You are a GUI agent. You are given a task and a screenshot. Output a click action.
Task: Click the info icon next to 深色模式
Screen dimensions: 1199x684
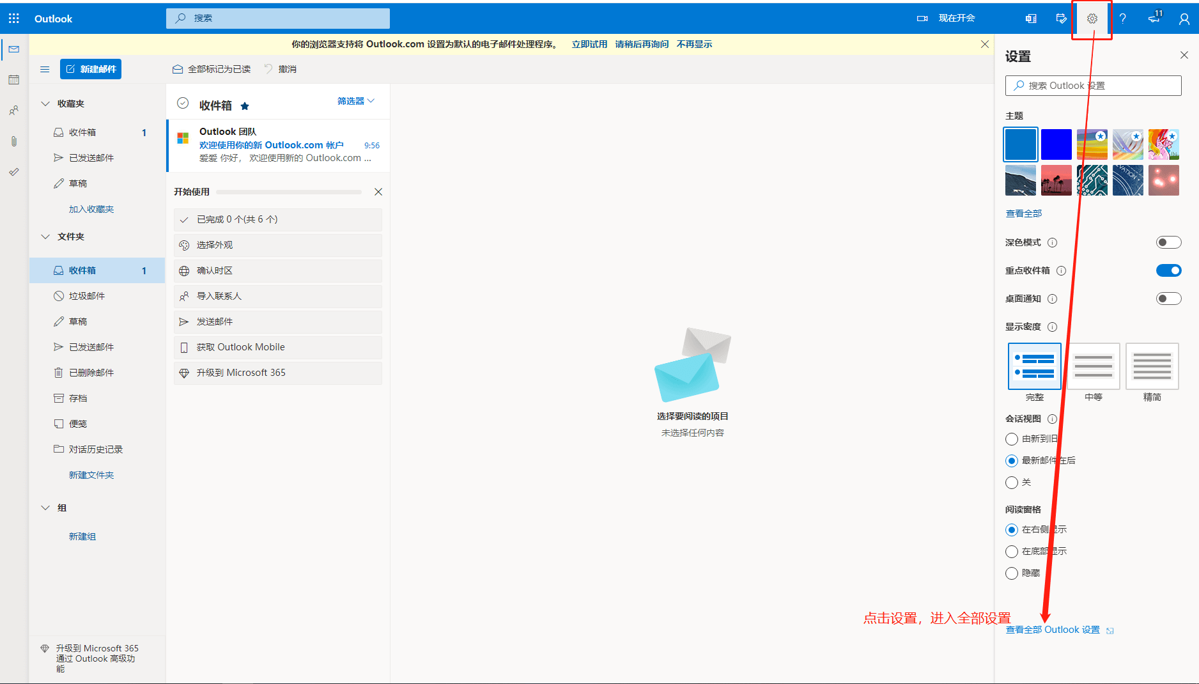(1053, 243)
